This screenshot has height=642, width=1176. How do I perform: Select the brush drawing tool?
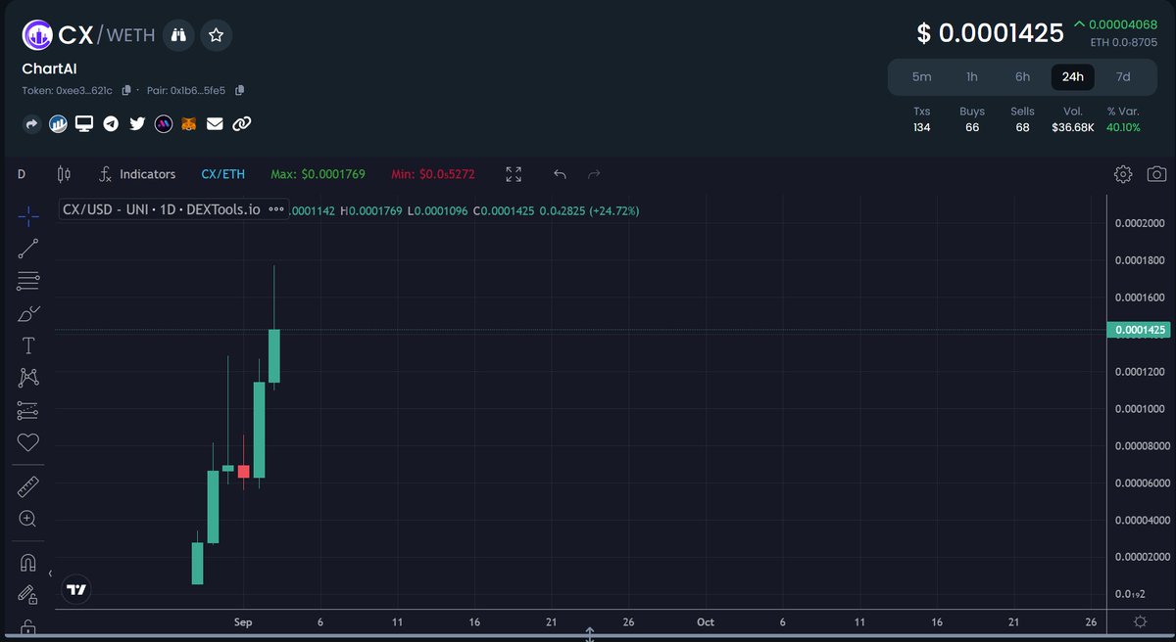(28, 313)
